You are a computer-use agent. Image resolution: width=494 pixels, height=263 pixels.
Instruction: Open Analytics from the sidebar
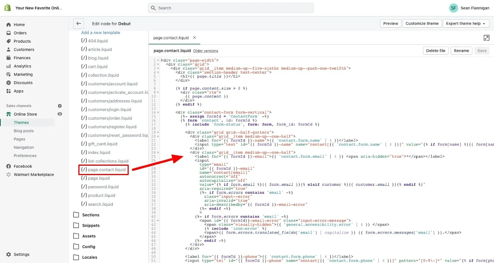tap(22, 66)
